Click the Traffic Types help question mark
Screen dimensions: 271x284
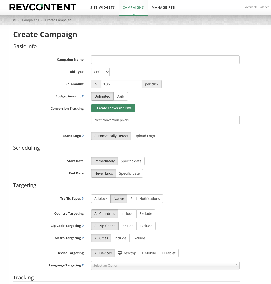pyautogui.click(x=83, y=199)
